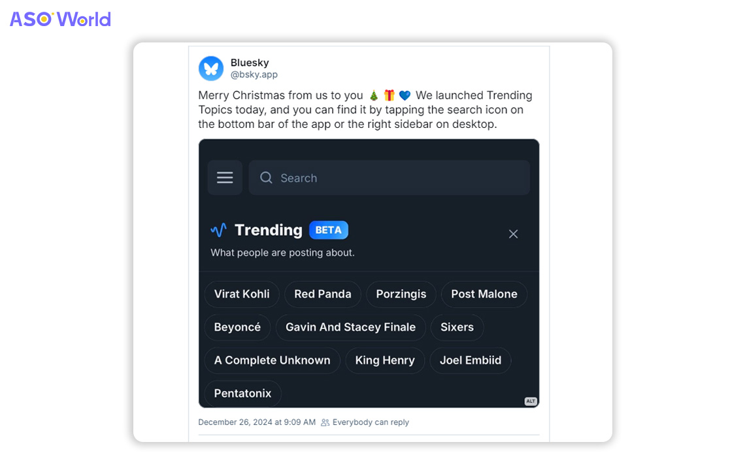Open the Pentatonix trending topic

point(243,394)
